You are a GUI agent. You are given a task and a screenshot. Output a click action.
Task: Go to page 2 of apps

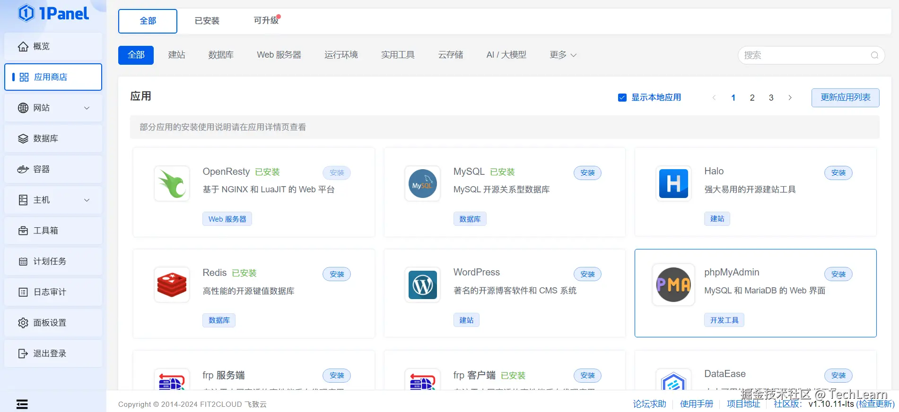752,97
